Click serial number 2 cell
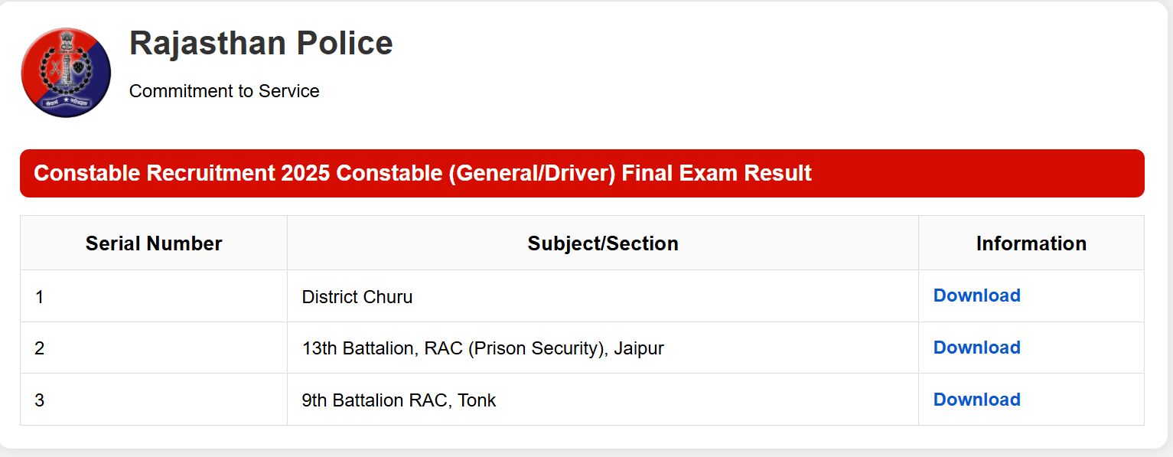The width and height of the screenshot is (1173, 457). [40, 348]
